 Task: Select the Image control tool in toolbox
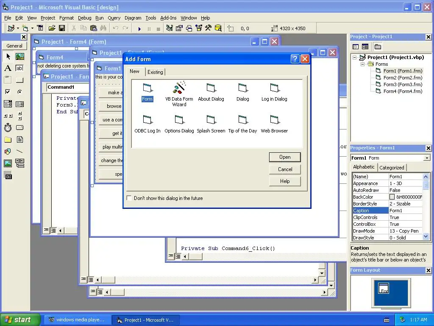click(x=8, y=163)
